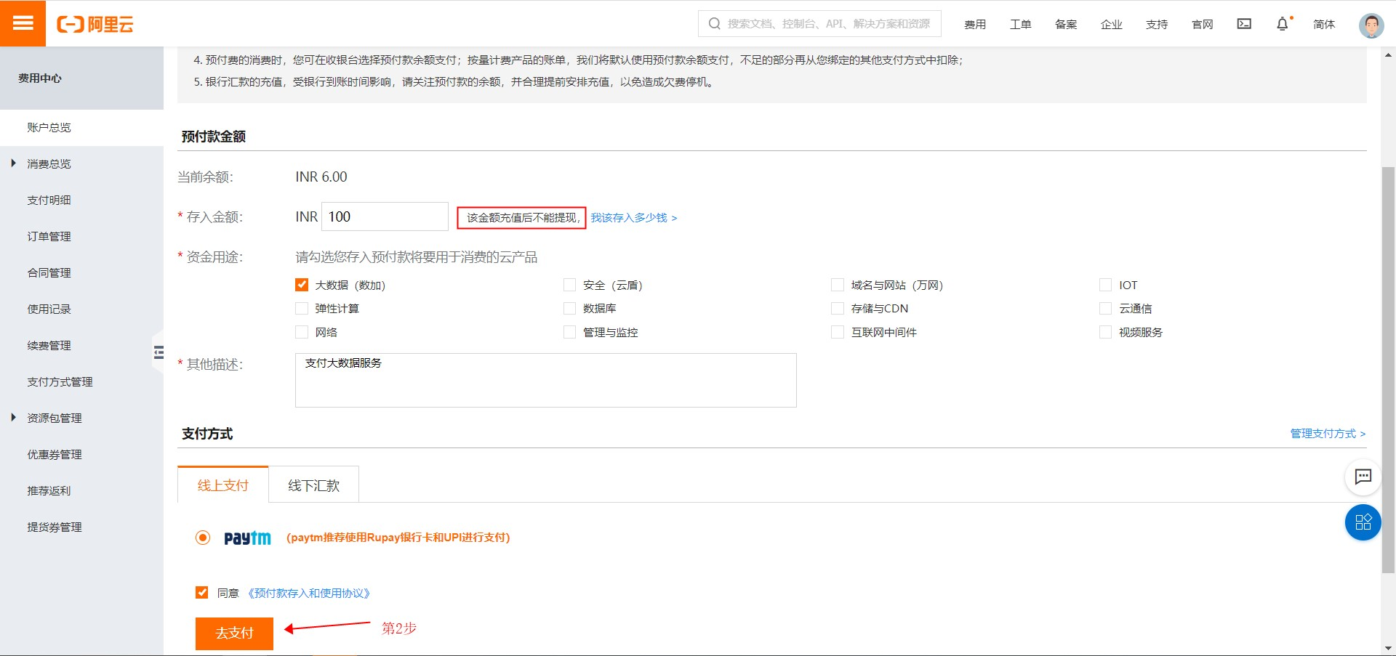Open the feedback chat bubble icon
Image resolution: width=1396 pixels, height=656 pixels.
pyautogui.click(x=1363, y=477)
